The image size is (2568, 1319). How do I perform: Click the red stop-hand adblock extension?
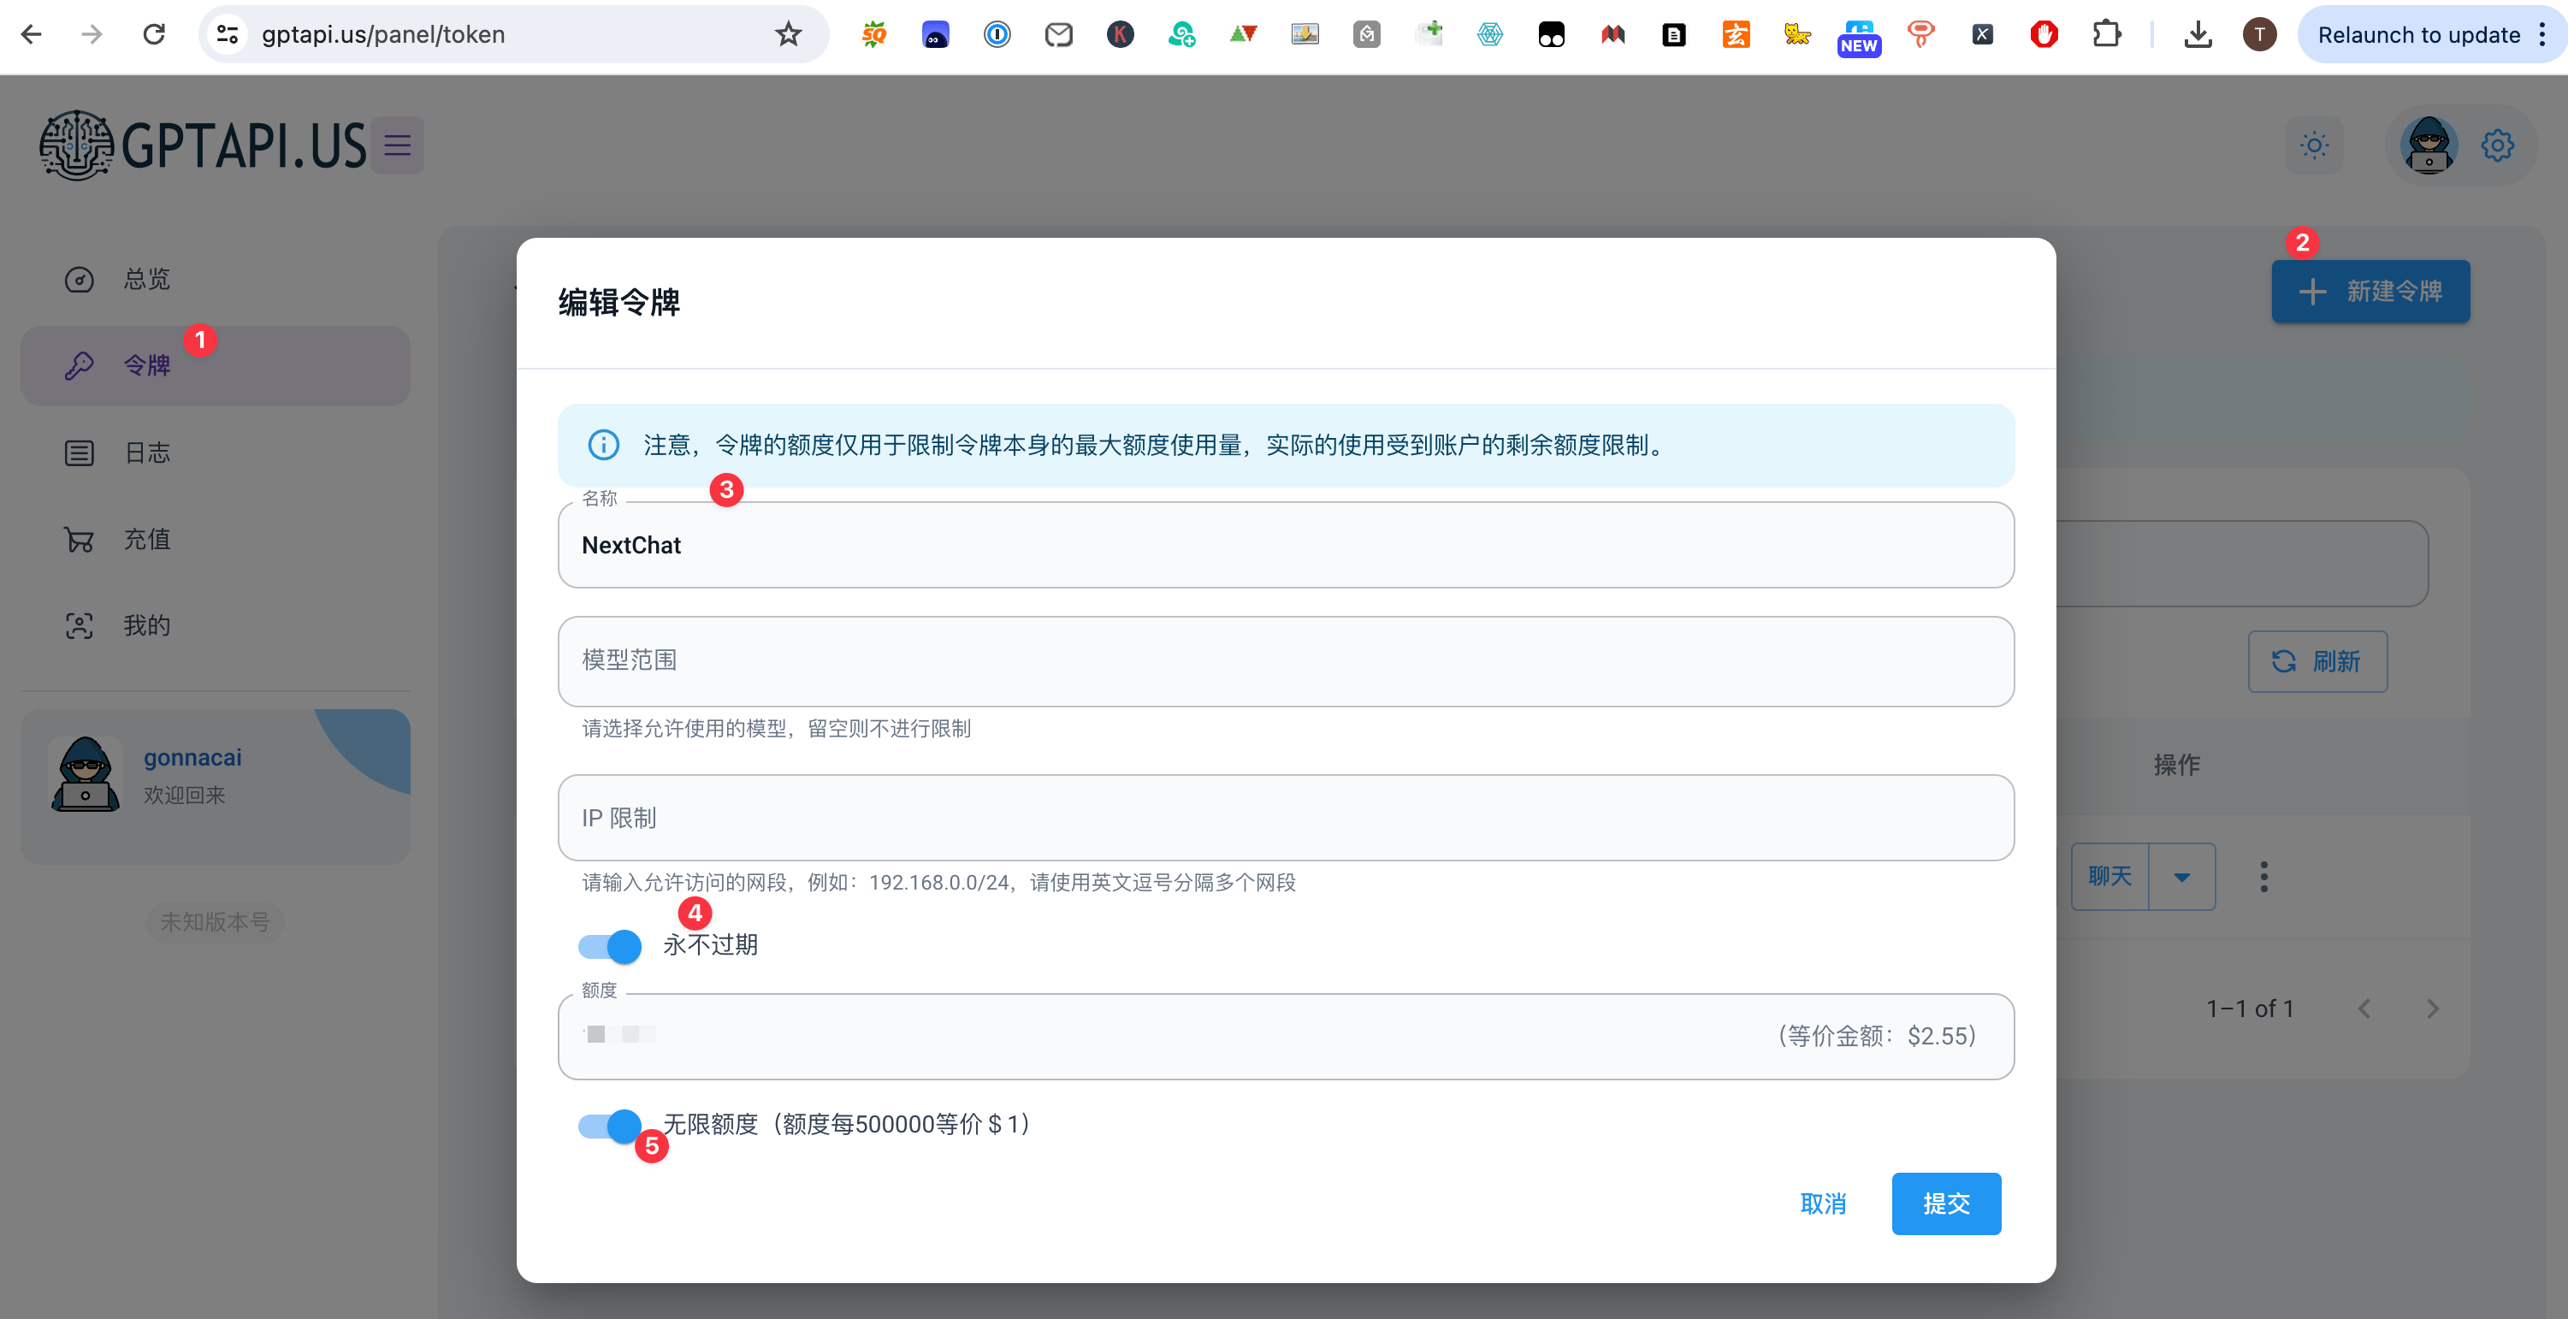coord(2044,35)
